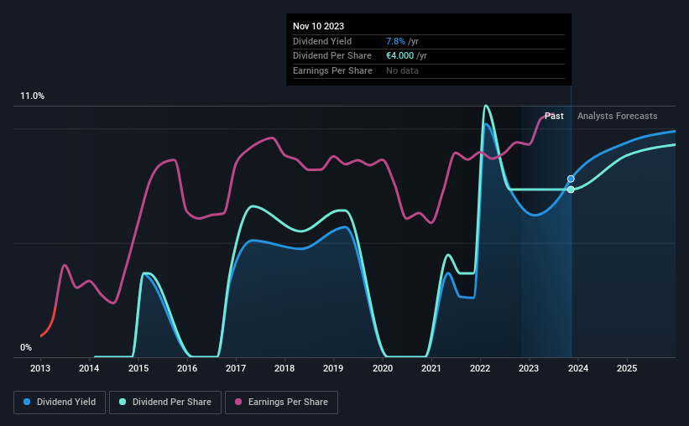689x426 pixels.
Task: Click the 2025 x-axis label
Action: coord(627,368)
